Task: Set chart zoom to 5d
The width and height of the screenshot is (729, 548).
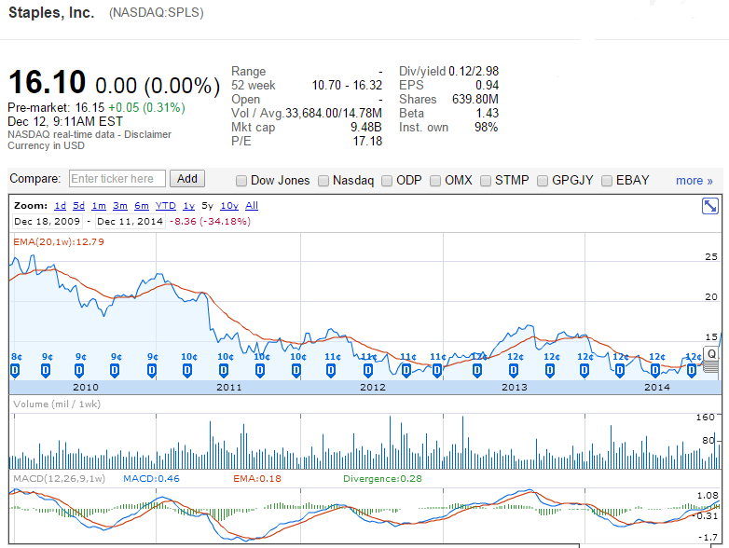Action: click(78, 205)
